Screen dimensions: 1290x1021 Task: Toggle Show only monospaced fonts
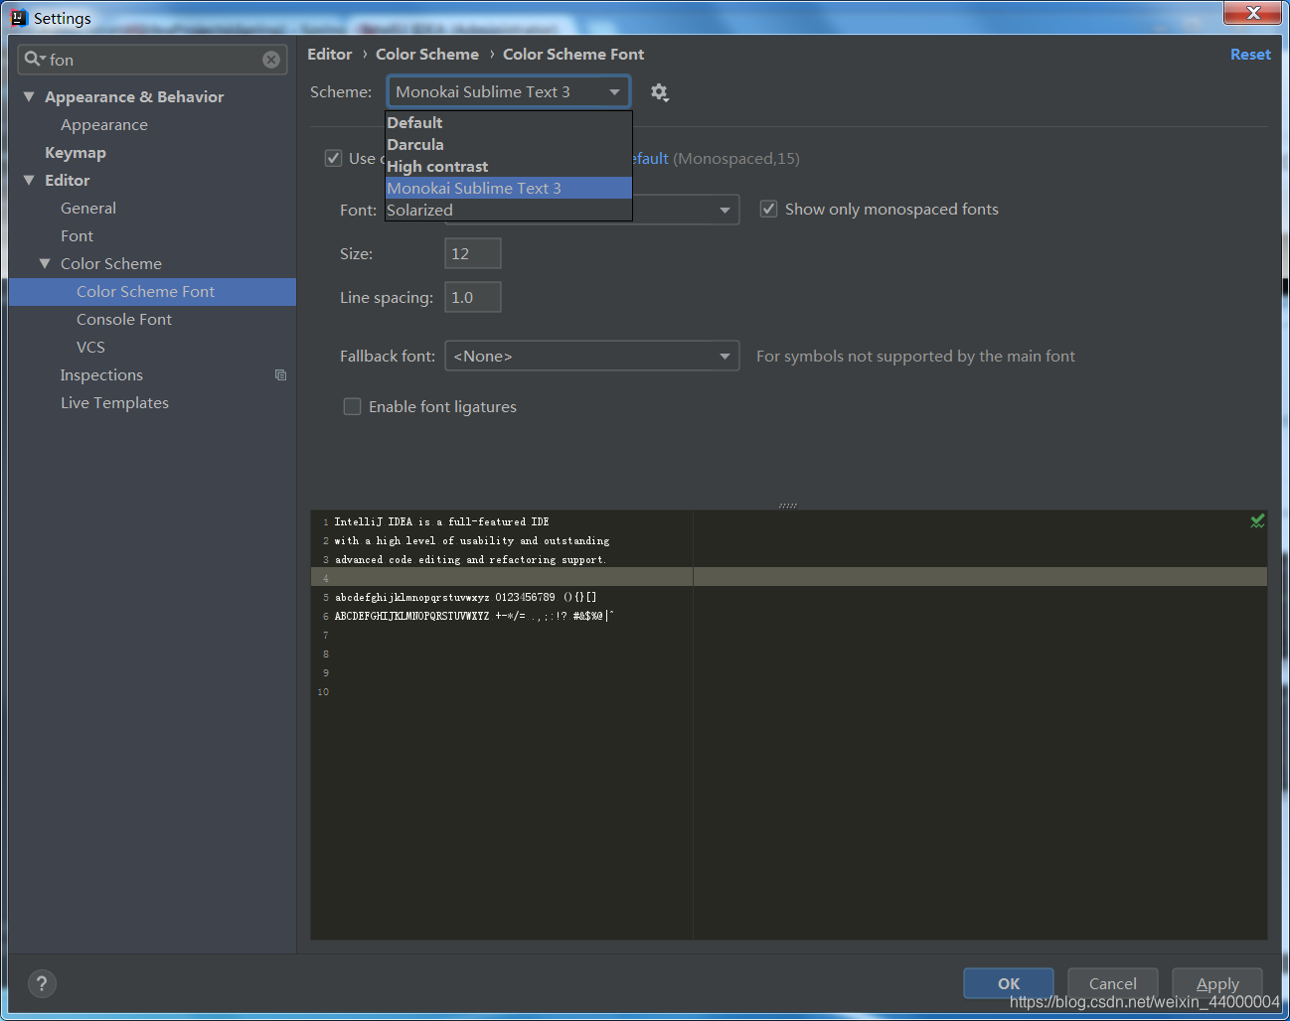click(769, 209)
